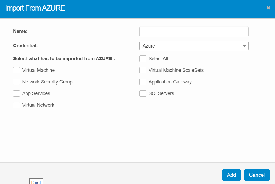Screen dimensions: 275x184
Task: Toggle the Network Security Group checkbox
Action: point(17,82)
